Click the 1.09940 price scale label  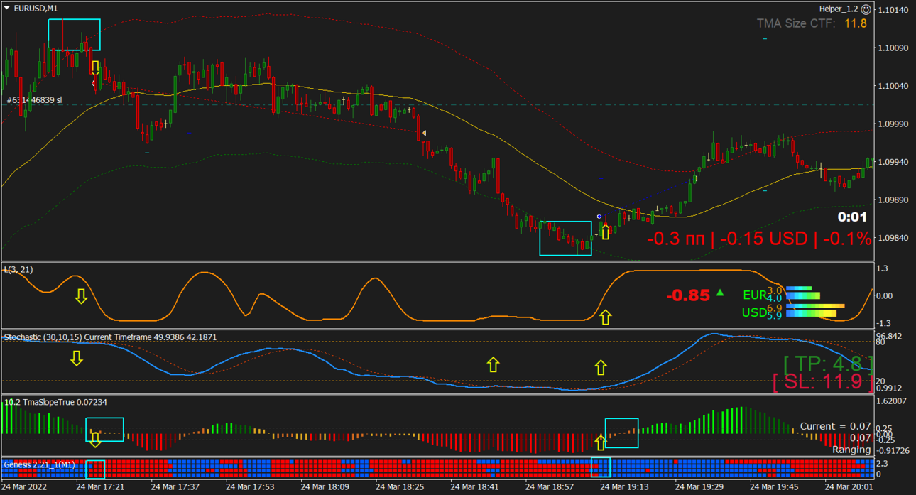[893, 162]
